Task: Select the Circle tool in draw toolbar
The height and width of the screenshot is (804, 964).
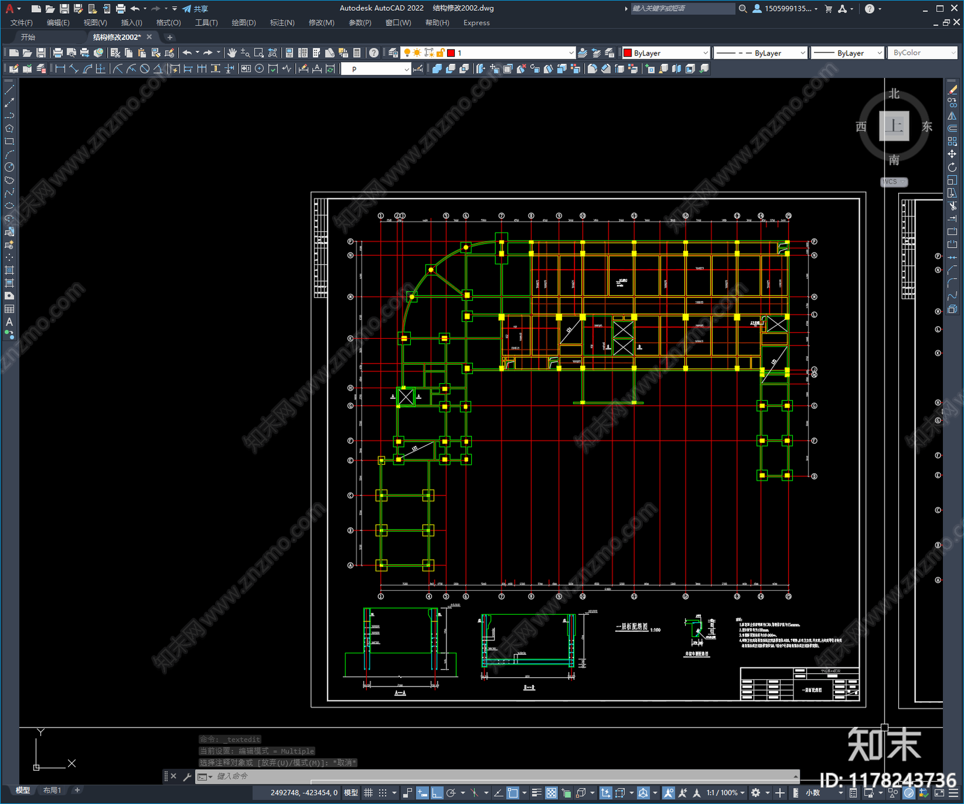Action: coord(9,167)
